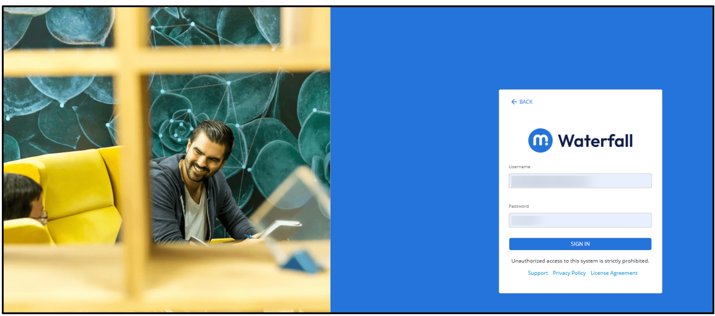Image resolution: width=715 pixels, height=316 pixels.
Task: Focus the Password input field
Action: (580, 220)
